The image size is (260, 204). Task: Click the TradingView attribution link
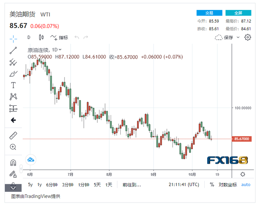[x=36, y=196]
